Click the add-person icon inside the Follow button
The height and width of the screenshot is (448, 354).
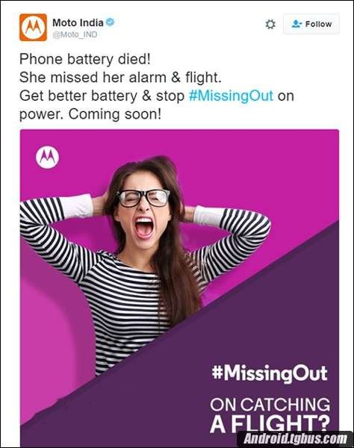point(296,24)
